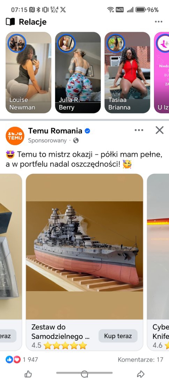
Task: Hide the Temu sponsored post with X
Action: (159, 130)
